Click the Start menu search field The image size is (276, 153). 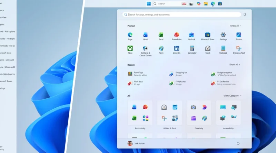[x=182, y=14]
